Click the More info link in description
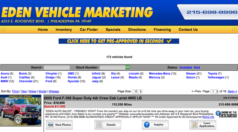 click(x=209, y=117)
